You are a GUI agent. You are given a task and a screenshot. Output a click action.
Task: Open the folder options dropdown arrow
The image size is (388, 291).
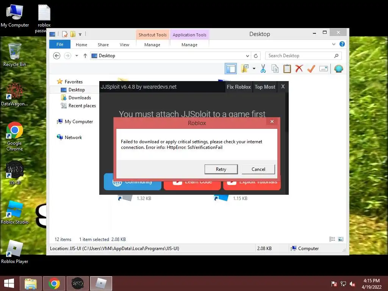[x=254, y=69]
